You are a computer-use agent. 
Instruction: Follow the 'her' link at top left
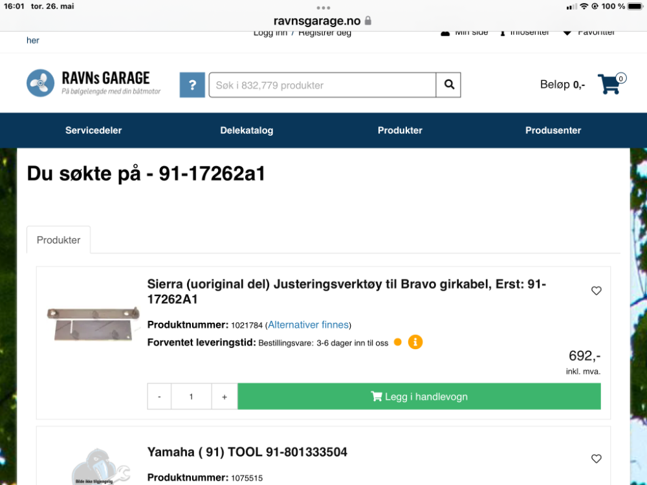tap(33, 40)
